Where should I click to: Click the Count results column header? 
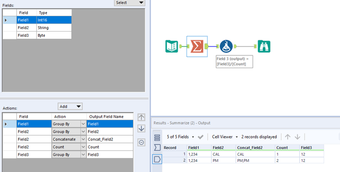click(287, 148)
